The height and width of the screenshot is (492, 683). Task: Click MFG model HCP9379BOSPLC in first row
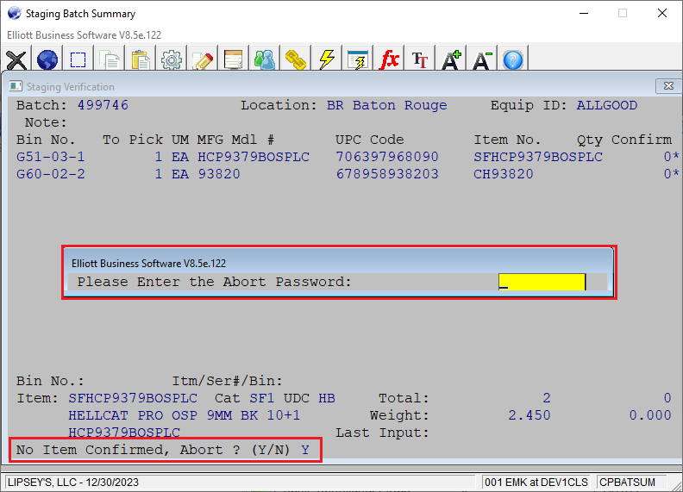point(254,157)
